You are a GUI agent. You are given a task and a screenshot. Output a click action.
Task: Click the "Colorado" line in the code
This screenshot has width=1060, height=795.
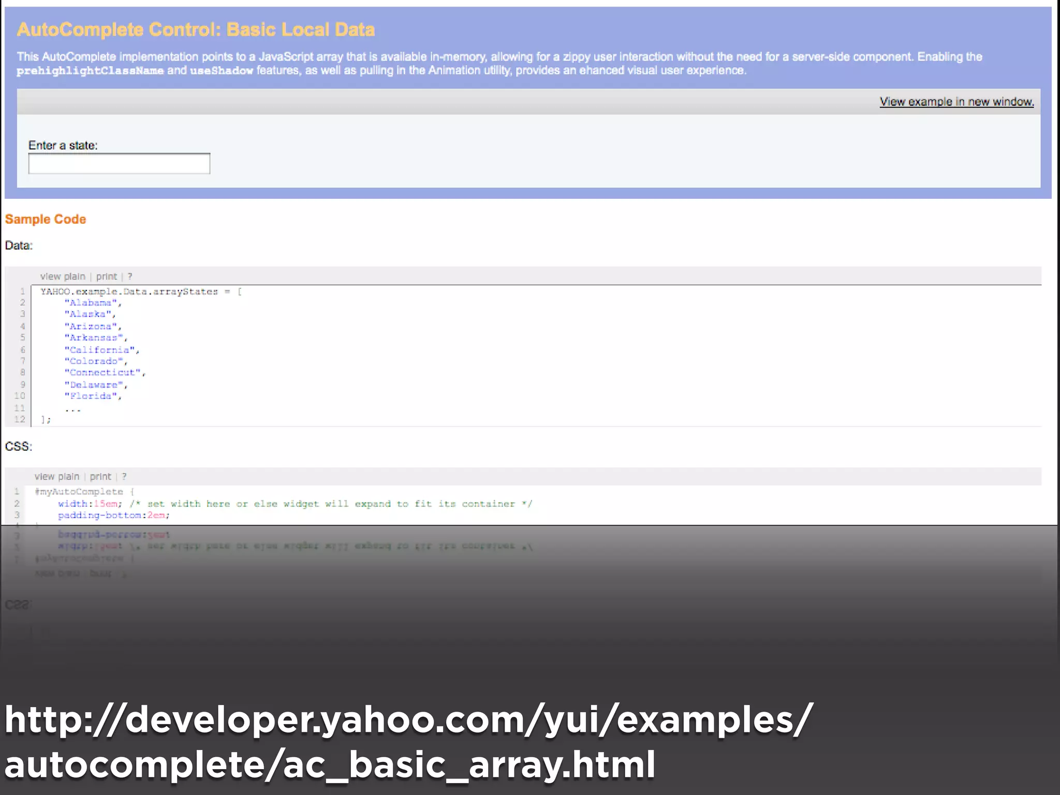pos(96,361)
